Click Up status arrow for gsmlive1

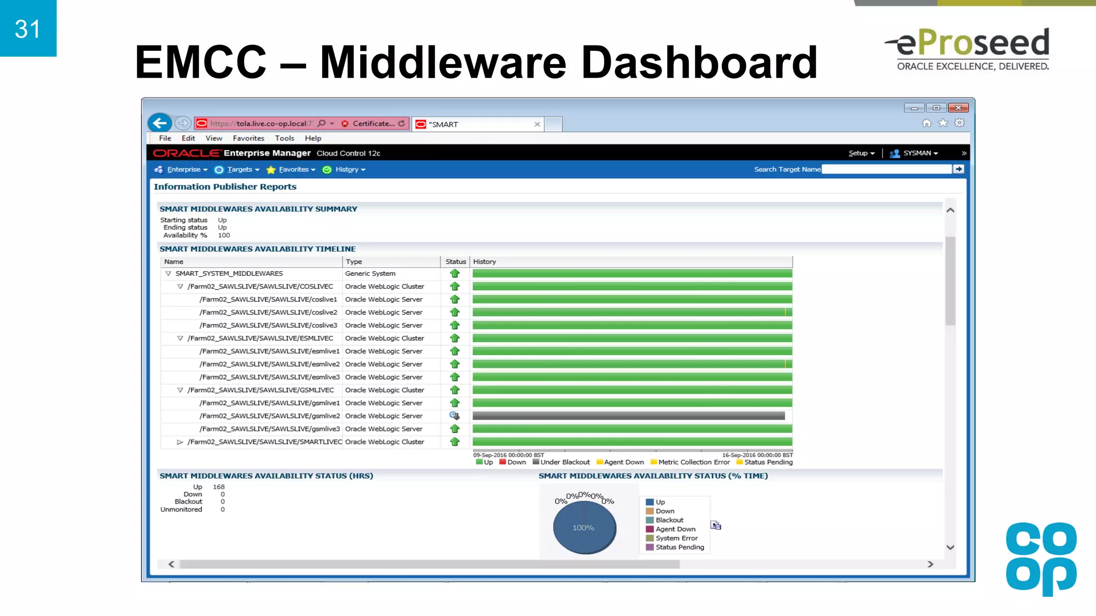(x=455, y=403)
